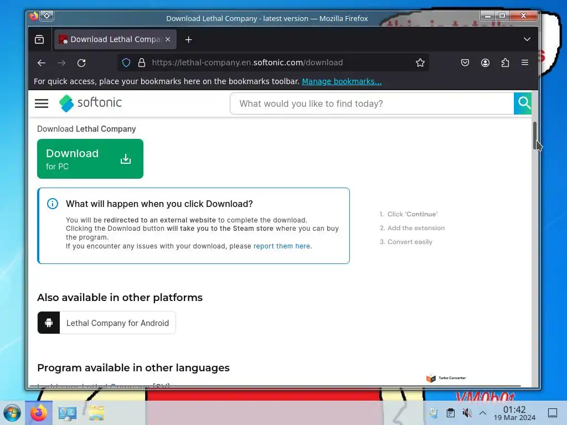567x425 pixels.
Task: Open Save to Pocket icon
Action: click(x=465, y=63)
